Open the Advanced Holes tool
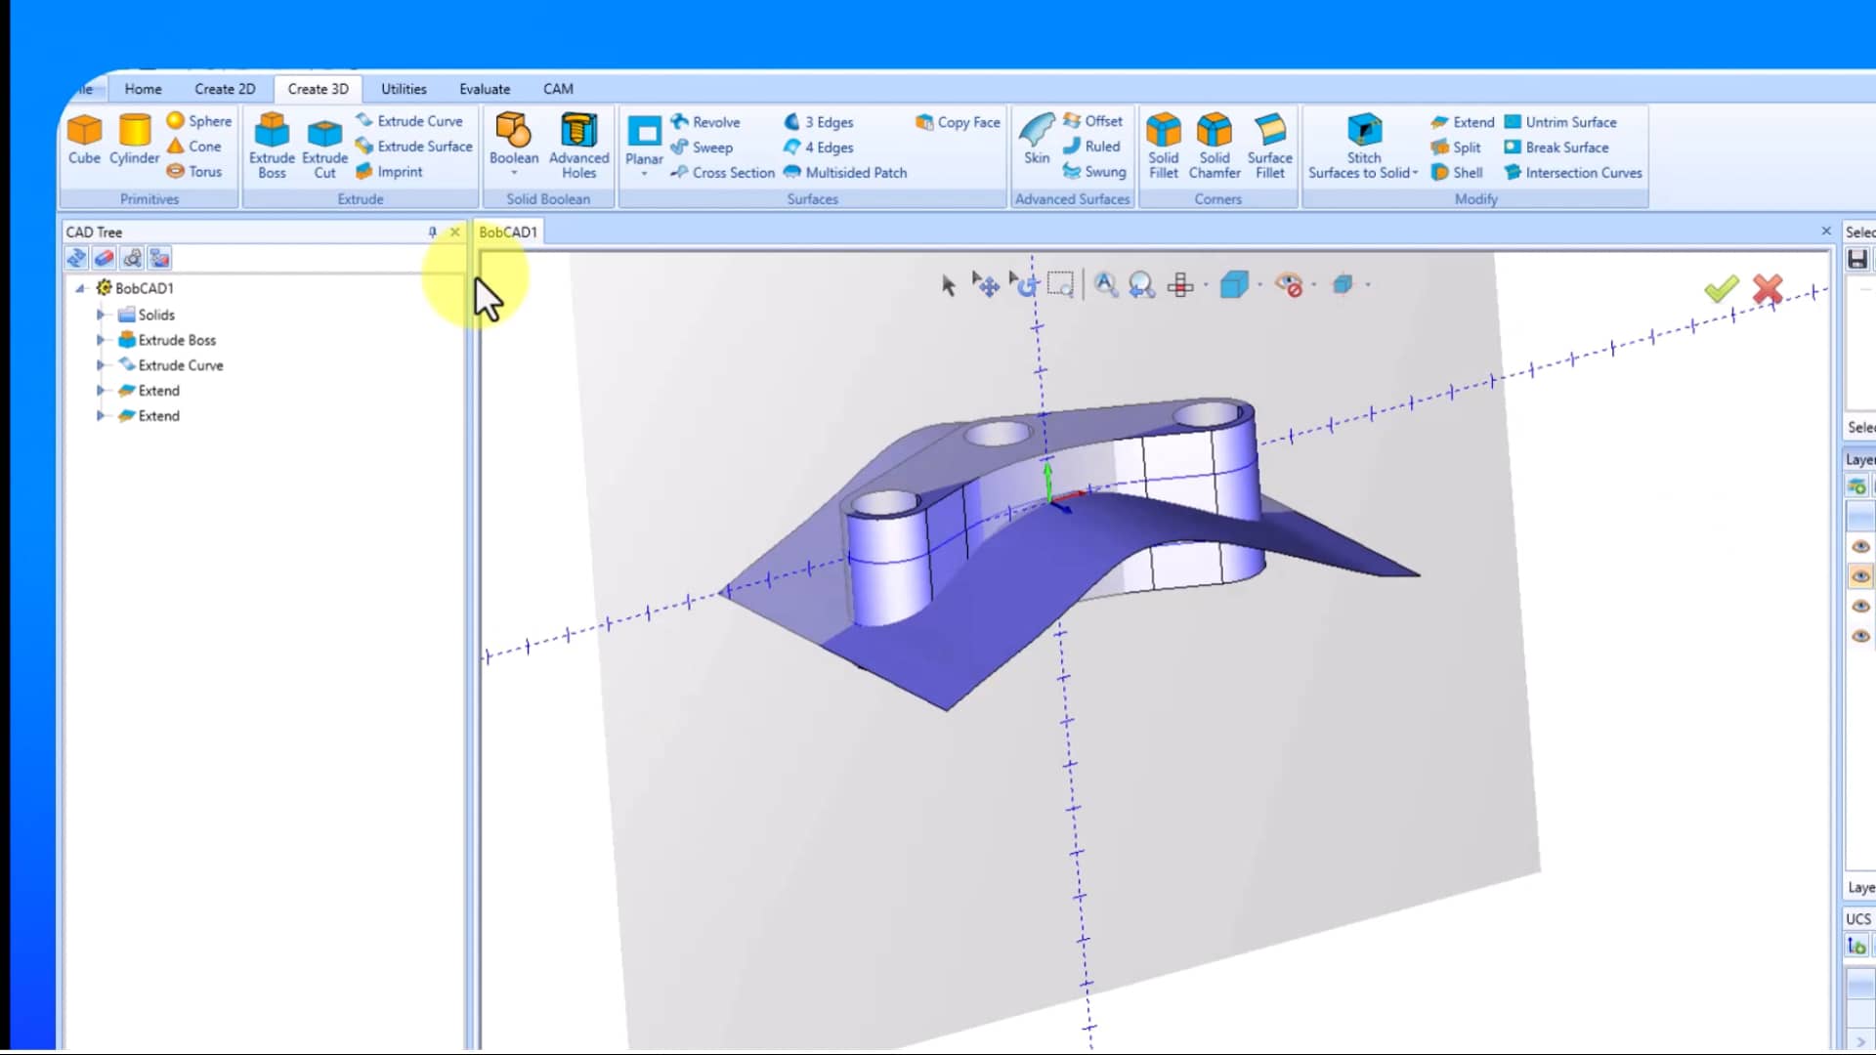 [x=578, y=146]
